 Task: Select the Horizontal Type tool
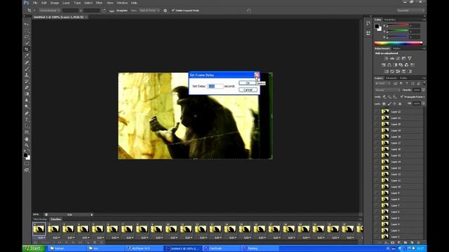pyautogui.click(x=27, y=120)
